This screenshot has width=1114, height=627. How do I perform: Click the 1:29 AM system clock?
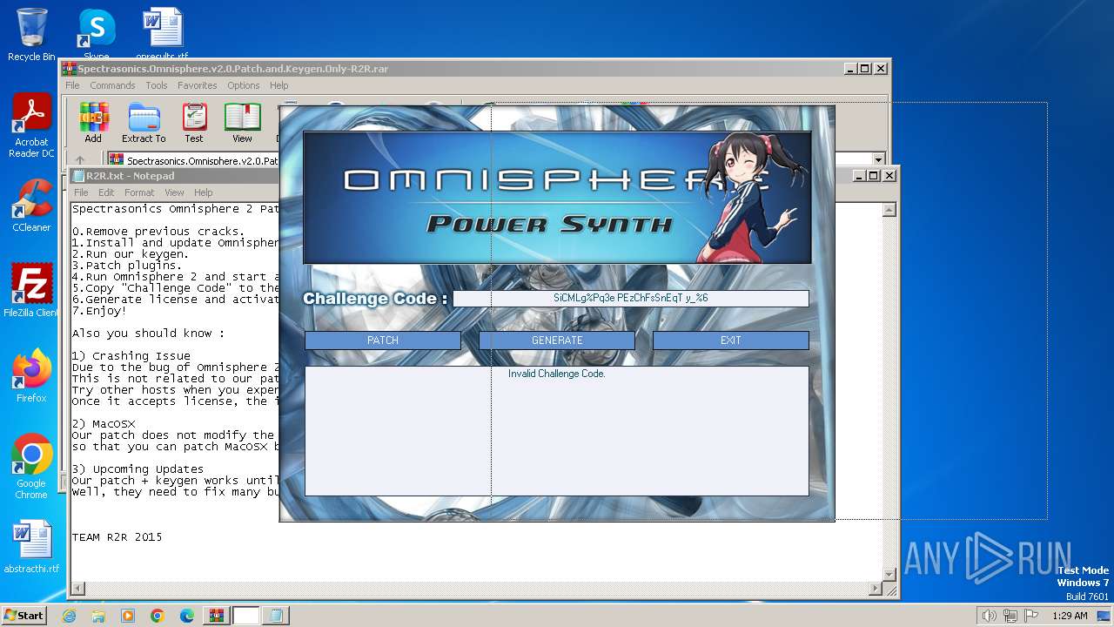[x=1070, y=616]
